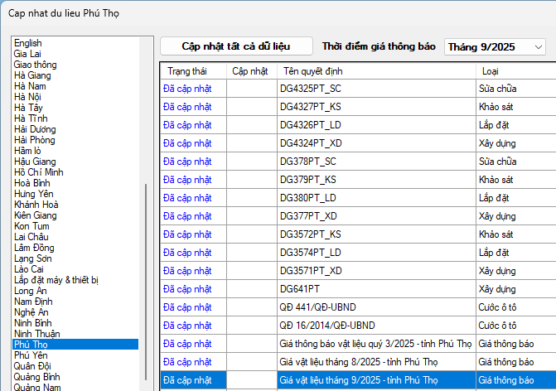556x391 pixels.
Task: Select 'English' at top of the list
Action: [x=28, y=43]
